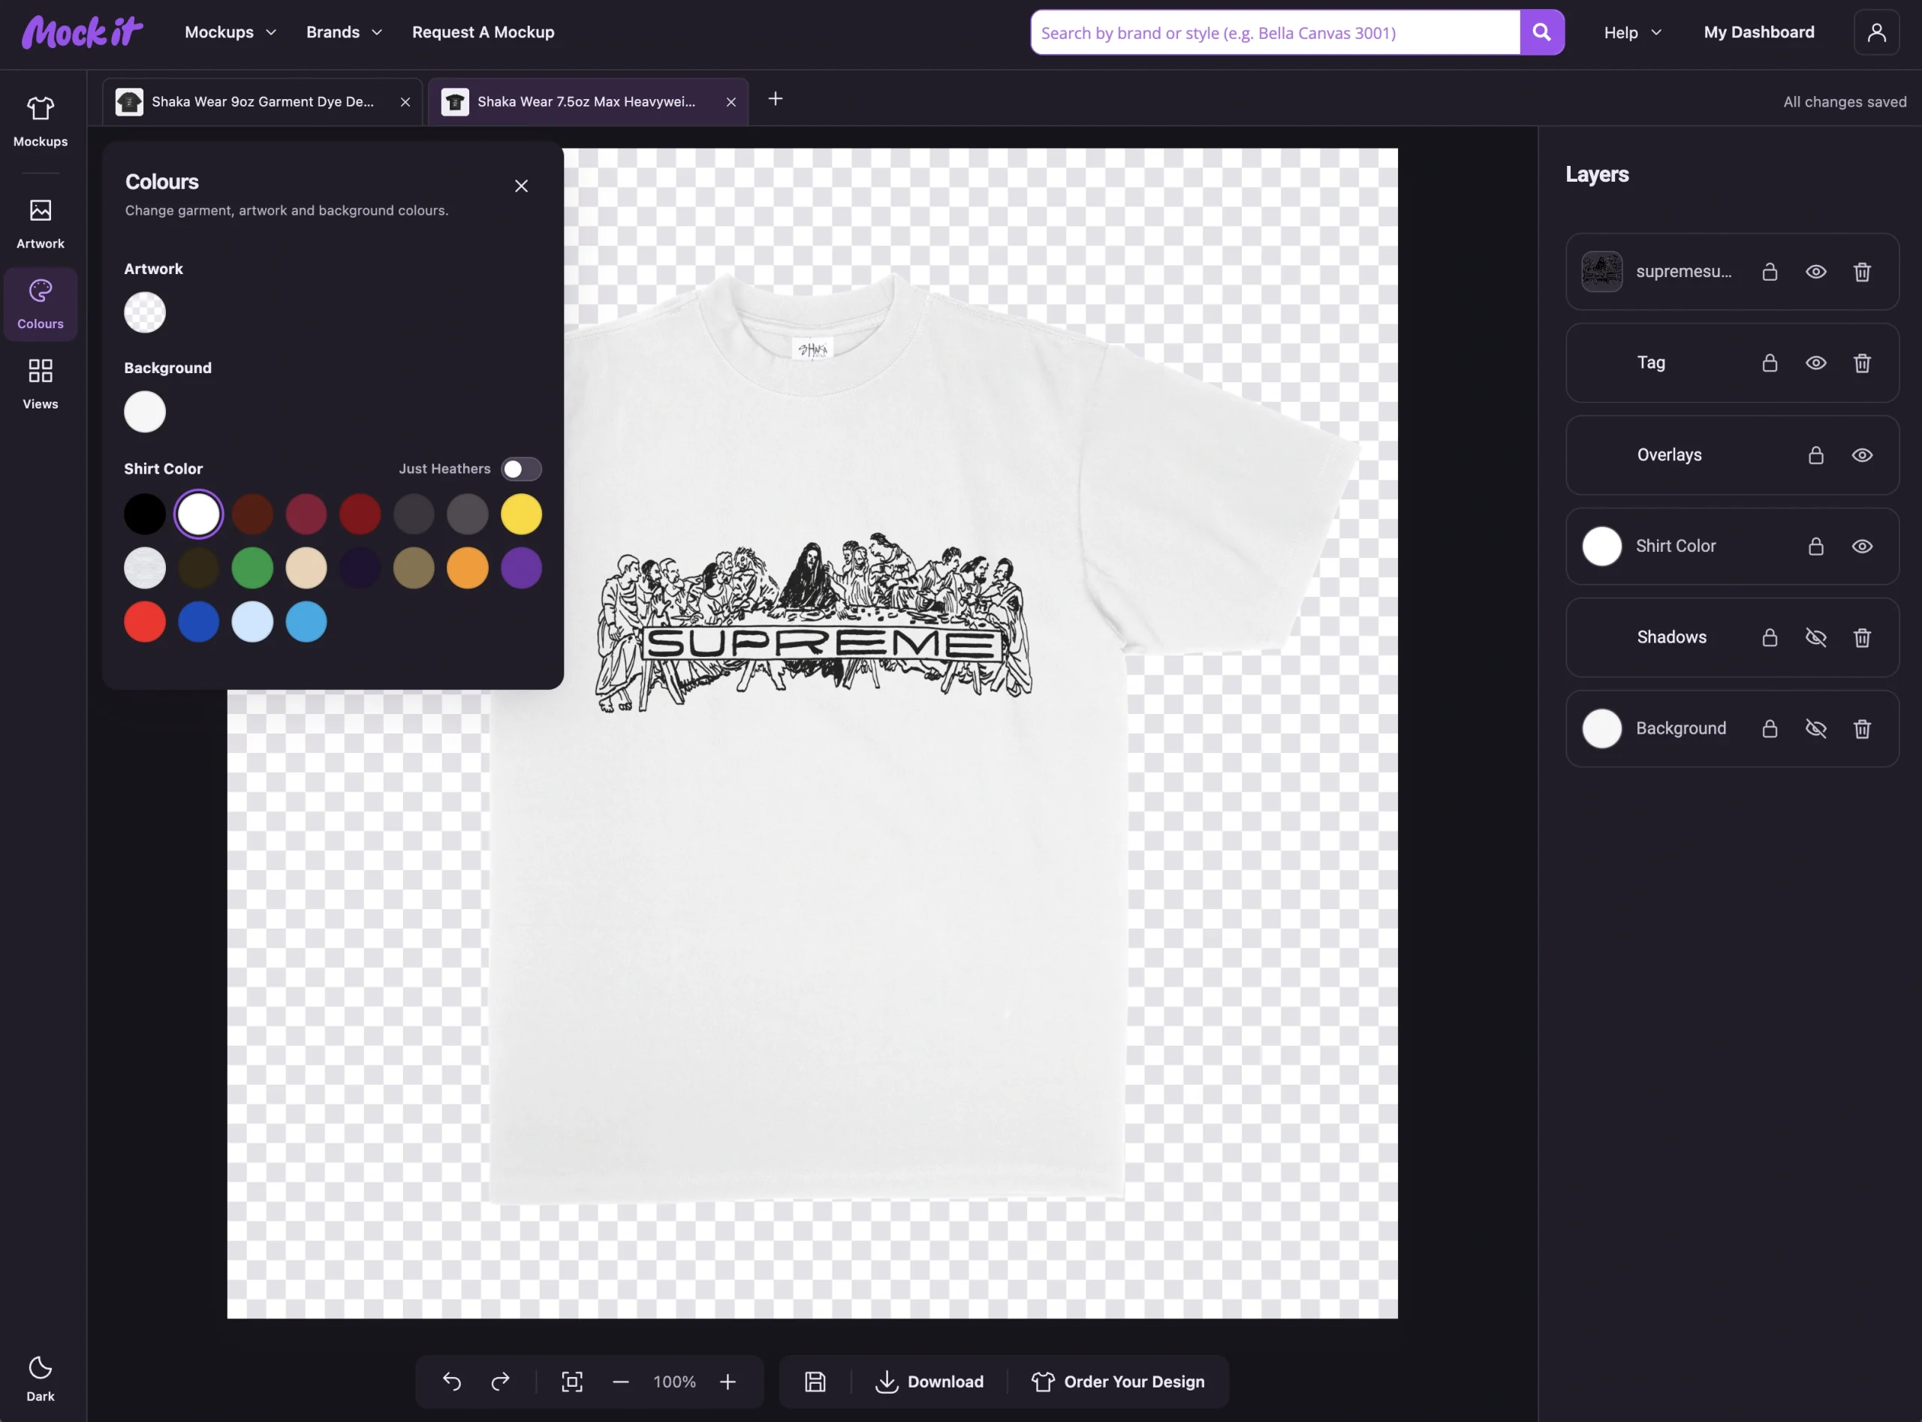Screen dimensions: 1922x1422
Task: Expand the Mockups dropdown menu
Action: [x=230, y=33]
